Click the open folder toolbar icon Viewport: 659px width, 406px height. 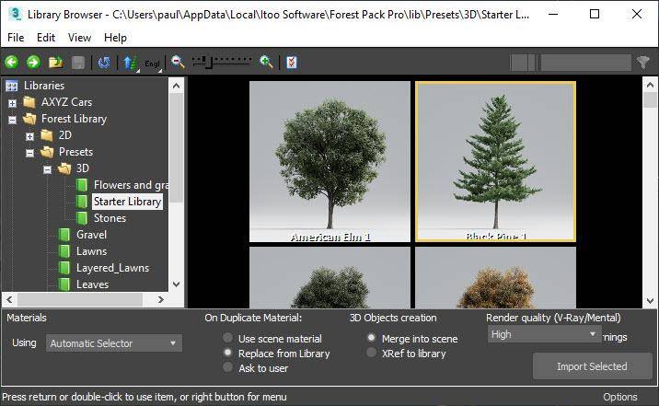55,63
